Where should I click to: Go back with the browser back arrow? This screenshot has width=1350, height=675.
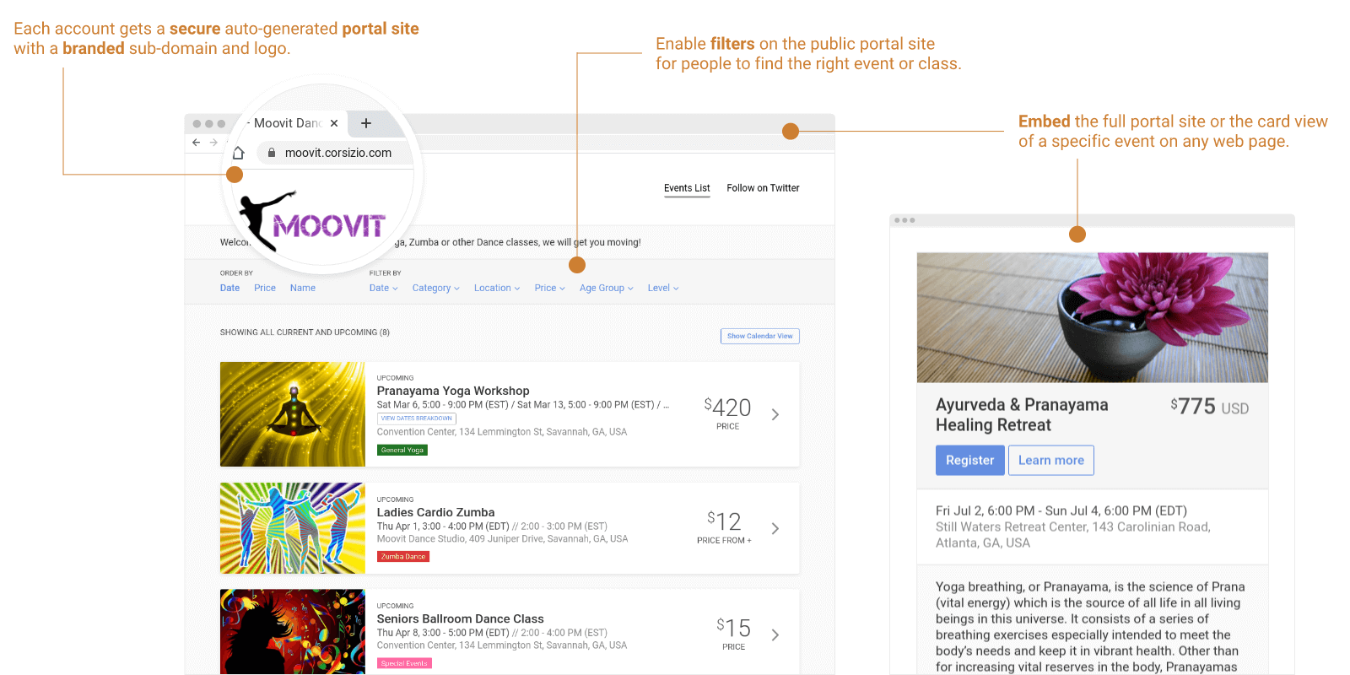pos(196,143)
